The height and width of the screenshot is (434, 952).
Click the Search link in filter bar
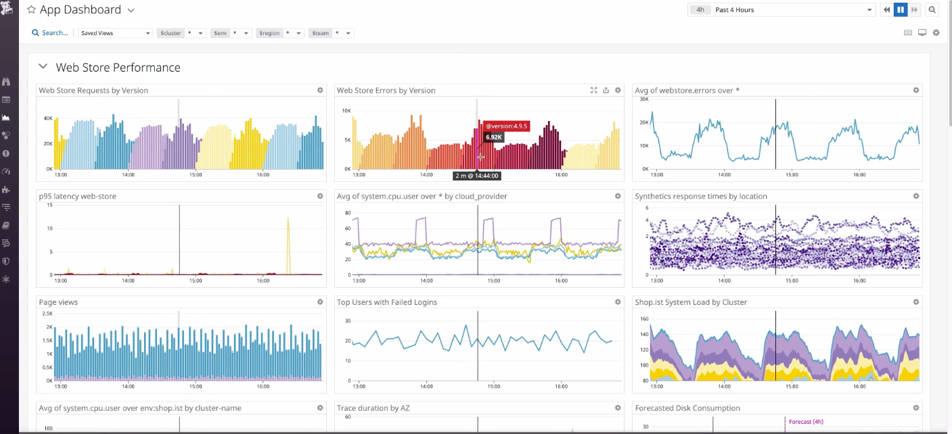(x=50, y=33)
